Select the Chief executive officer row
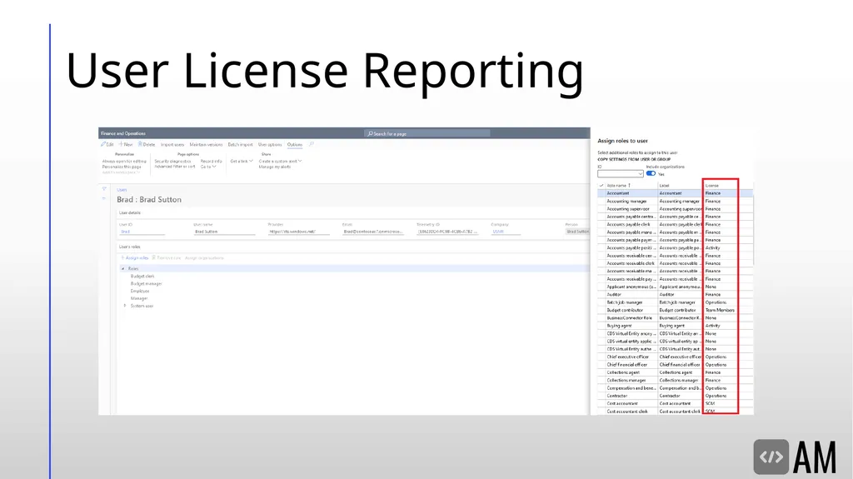 [675, 357]
